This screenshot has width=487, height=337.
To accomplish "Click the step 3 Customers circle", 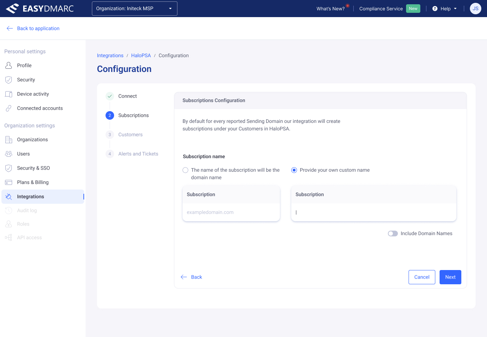I will point(110,135).
